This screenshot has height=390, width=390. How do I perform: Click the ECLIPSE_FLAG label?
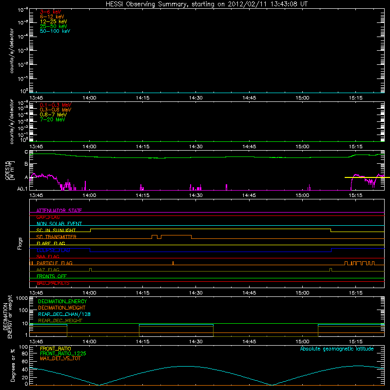point(53,250)
